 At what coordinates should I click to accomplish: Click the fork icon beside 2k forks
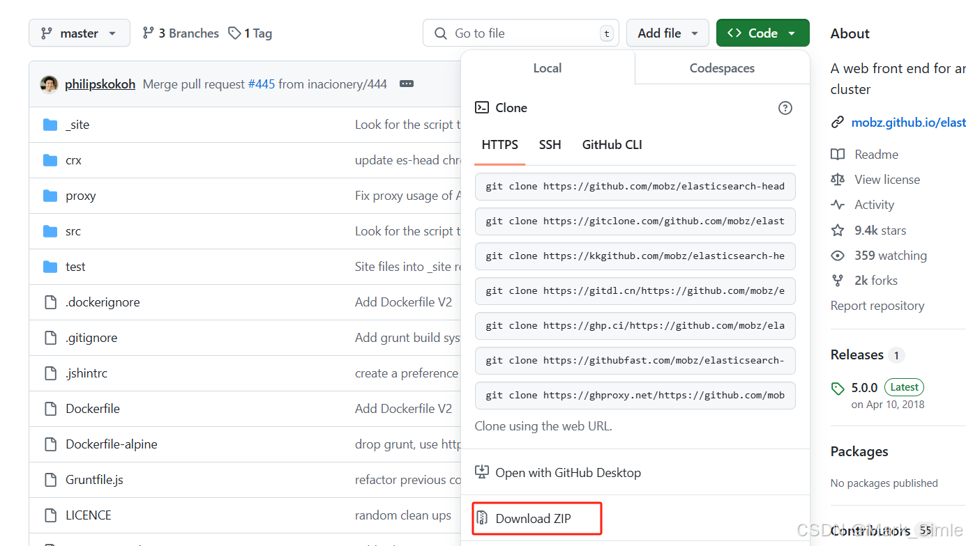click(838, 281)
